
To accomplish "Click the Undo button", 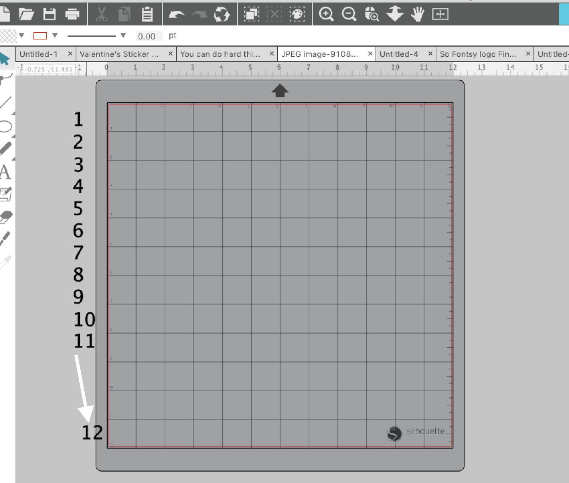I will tap(177, 15).
